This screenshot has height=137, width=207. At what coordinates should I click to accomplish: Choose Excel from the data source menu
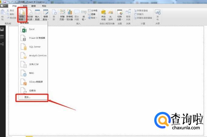tap(33, 29)
